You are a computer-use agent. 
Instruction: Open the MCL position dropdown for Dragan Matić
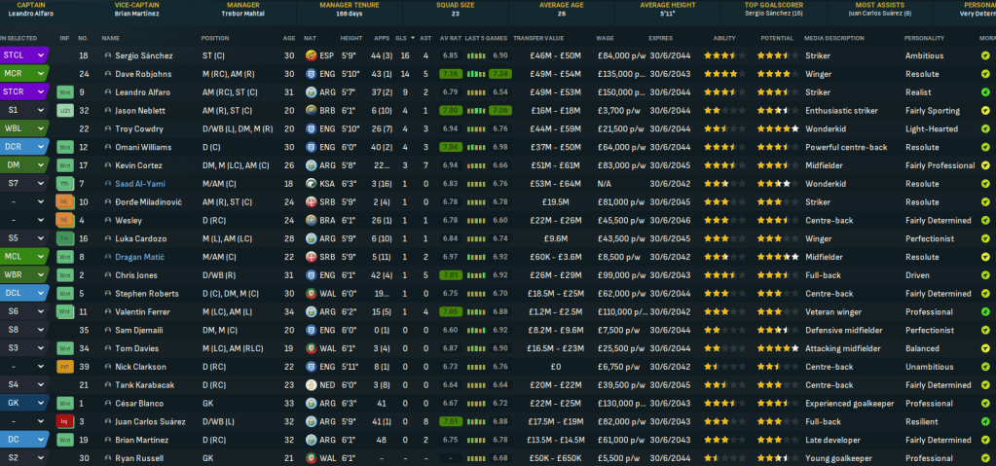click(41, 257)
